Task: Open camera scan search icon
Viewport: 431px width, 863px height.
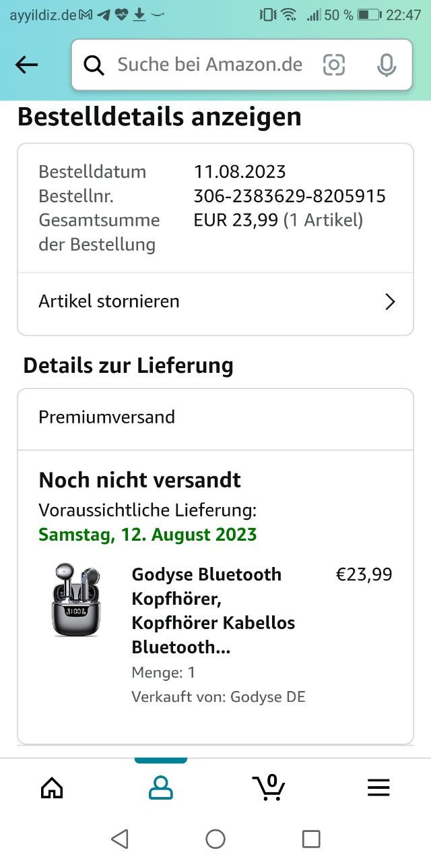Action: pyautogui.click(x=334, y=65)
